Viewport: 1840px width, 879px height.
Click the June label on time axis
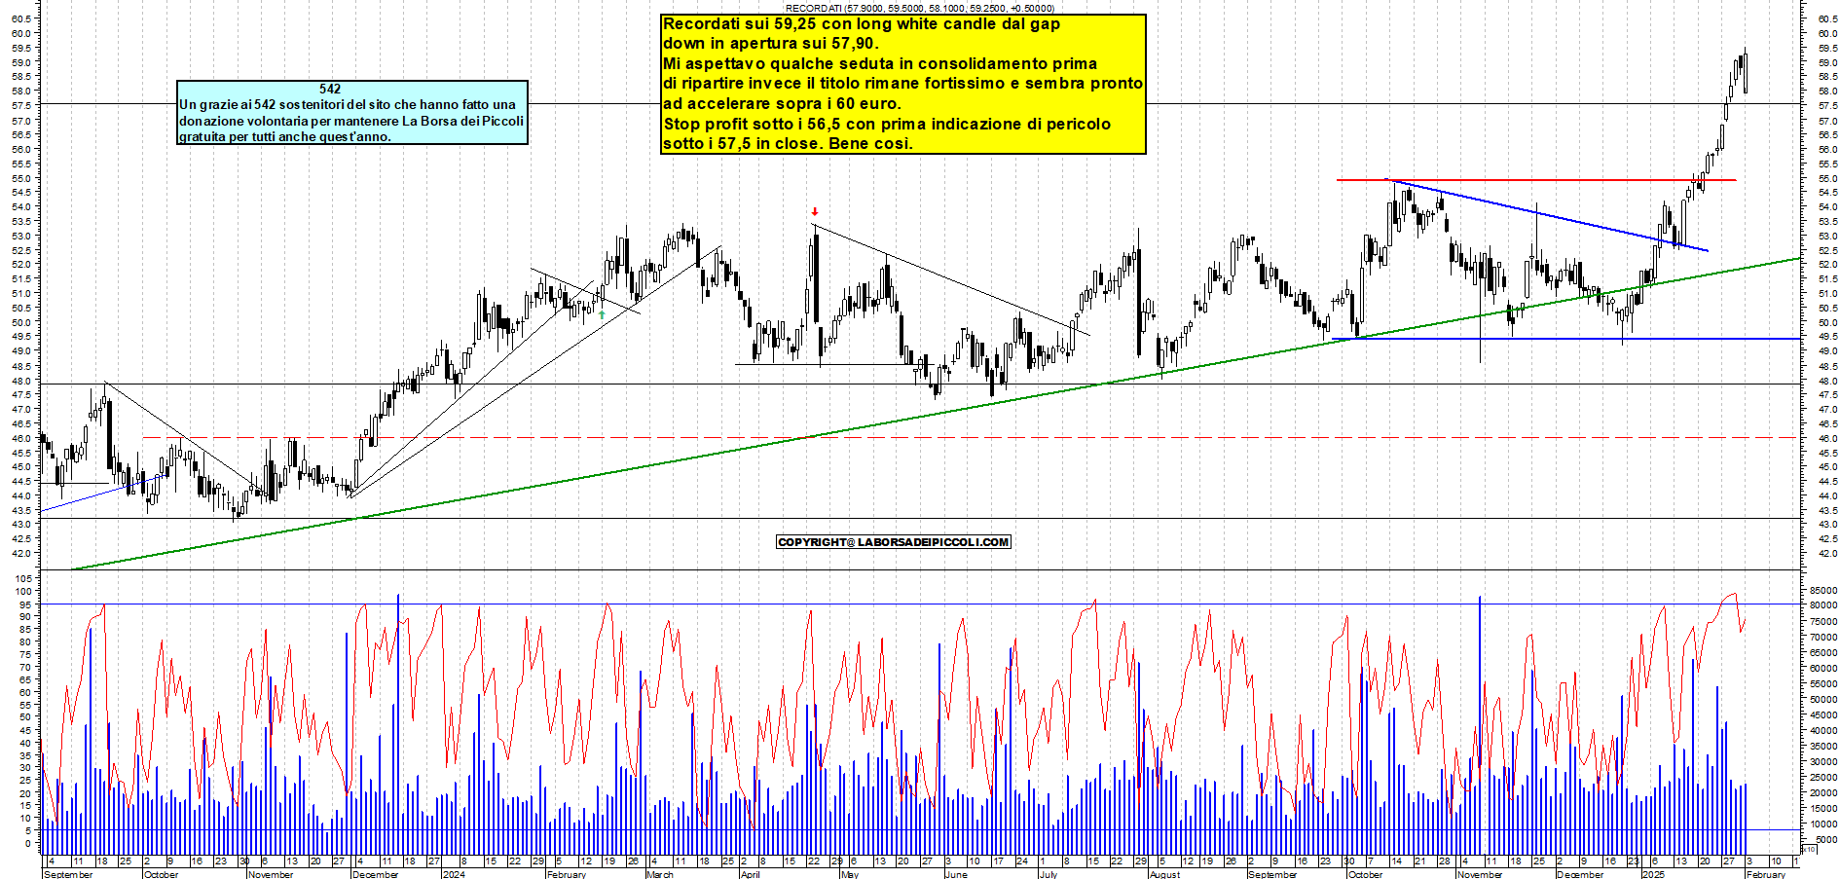pyautogui.click(x=956, y=874)
